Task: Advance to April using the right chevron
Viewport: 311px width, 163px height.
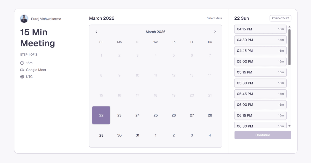Action: coord(215,32)
